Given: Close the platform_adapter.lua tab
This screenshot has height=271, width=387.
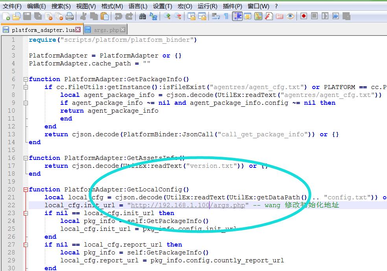Looking at the screenshot, I should (x=78, y=30).
